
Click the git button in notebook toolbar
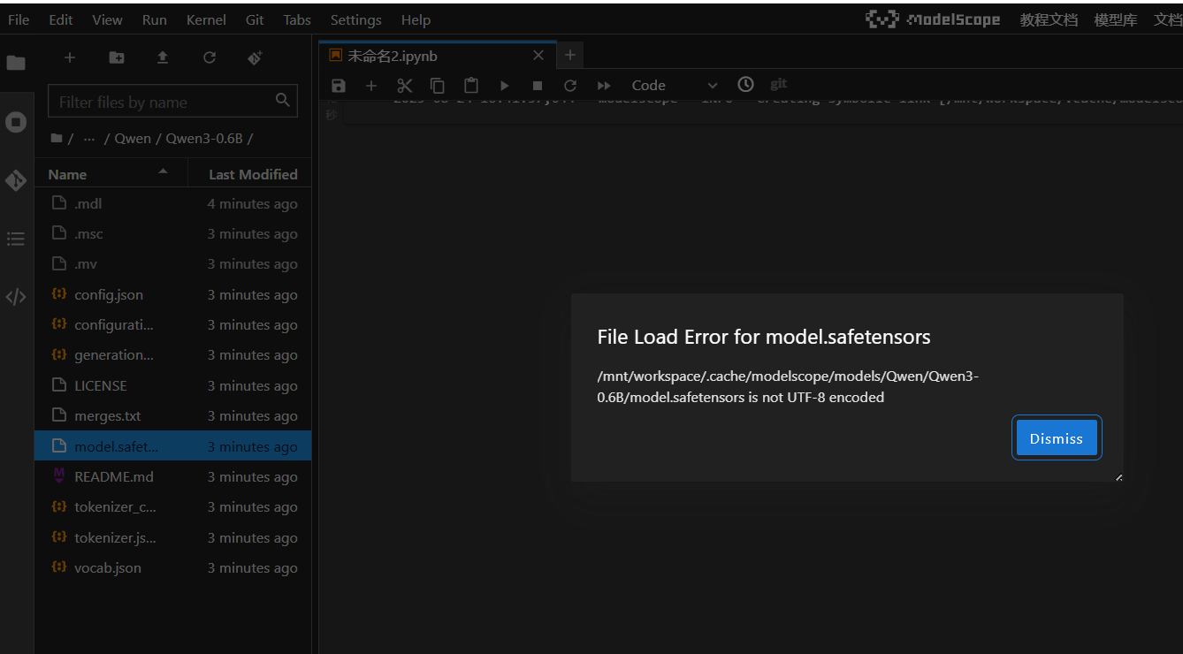[x=779, y=84]
